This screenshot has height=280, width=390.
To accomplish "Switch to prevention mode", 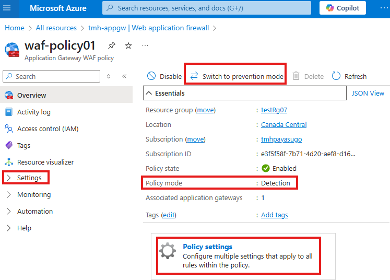I will [237, 76].
